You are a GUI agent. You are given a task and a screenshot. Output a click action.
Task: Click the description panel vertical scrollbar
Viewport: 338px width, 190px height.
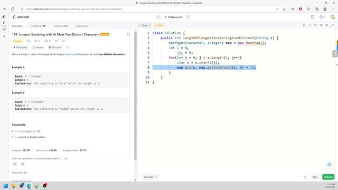135,96
